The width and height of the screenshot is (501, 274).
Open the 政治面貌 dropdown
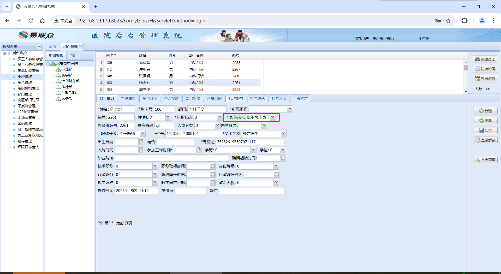pos(276,182)
